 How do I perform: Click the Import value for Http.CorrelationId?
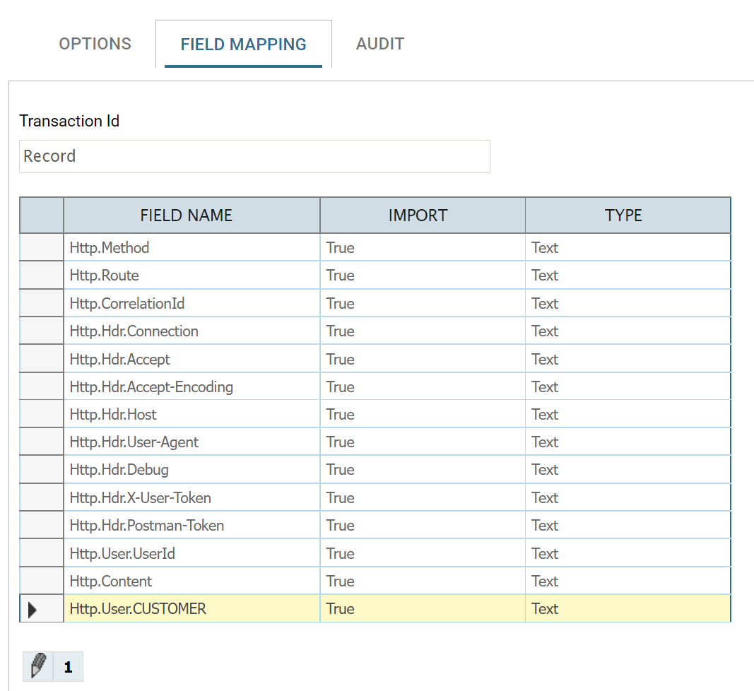coord(423,304)
